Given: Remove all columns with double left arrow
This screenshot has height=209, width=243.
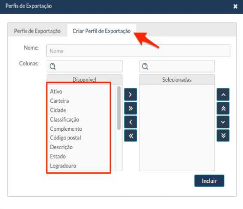Looking at the screenshot, I should pos(130,135).
